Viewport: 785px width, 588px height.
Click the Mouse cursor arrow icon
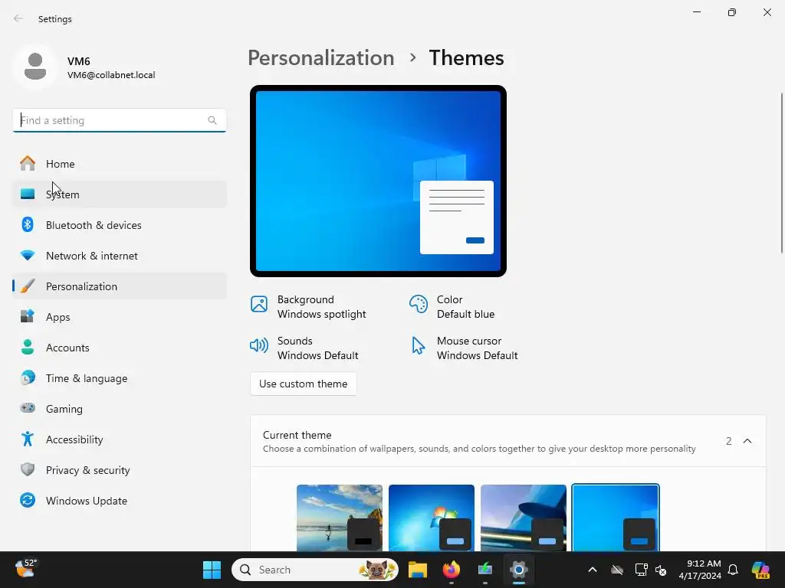pos(418,345)
